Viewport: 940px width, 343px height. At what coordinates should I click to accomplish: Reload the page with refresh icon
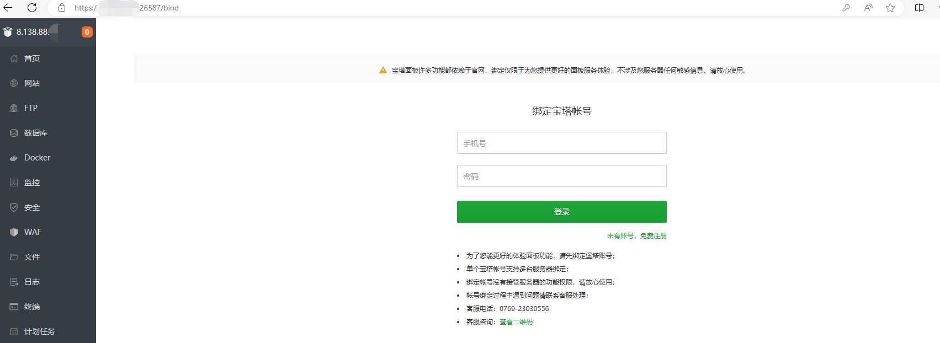point(32,8)
